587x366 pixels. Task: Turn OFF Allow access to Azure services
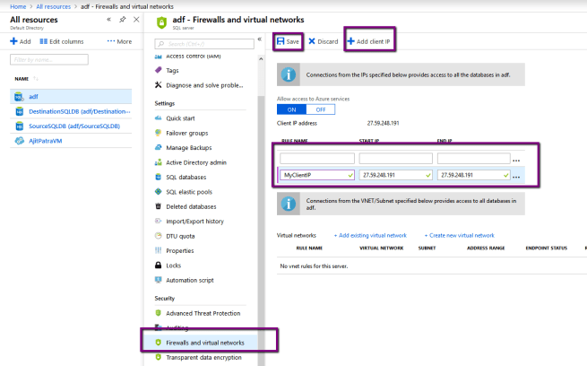[x=321, y=109]
